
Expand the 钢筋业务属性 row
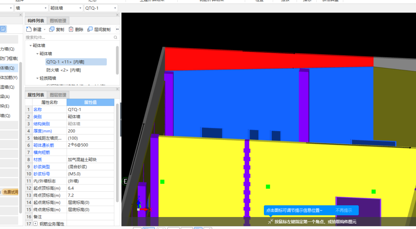[x=35, y=224]
